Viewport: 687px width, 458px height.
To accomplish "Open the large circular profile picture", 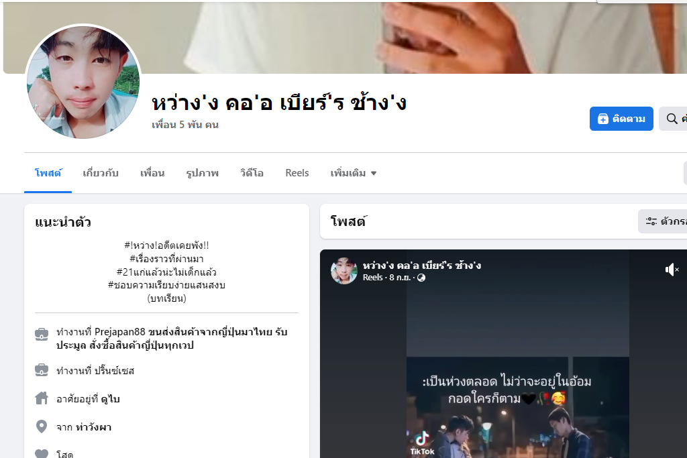I will 83,82.
